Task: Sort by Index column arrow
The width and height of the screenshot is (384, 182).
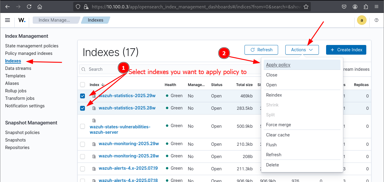Action: point(103,85)
